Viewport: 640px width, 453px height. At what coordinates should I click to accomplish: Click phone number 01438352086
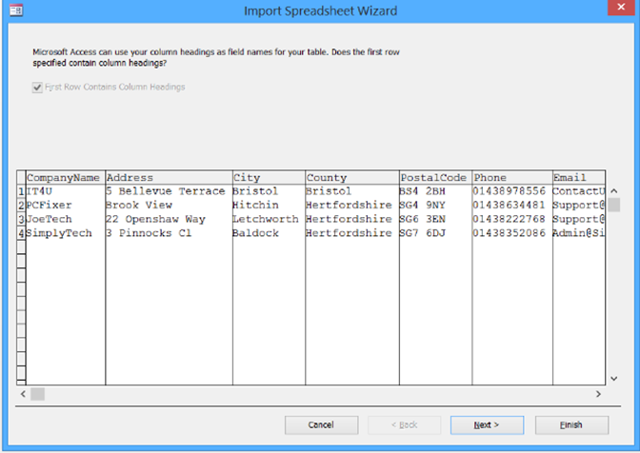click(x=512, y=233)
